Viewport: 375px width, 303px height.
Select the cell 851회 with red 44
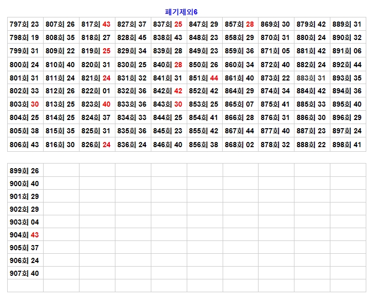pyautogui.click(x=204, y=78)
